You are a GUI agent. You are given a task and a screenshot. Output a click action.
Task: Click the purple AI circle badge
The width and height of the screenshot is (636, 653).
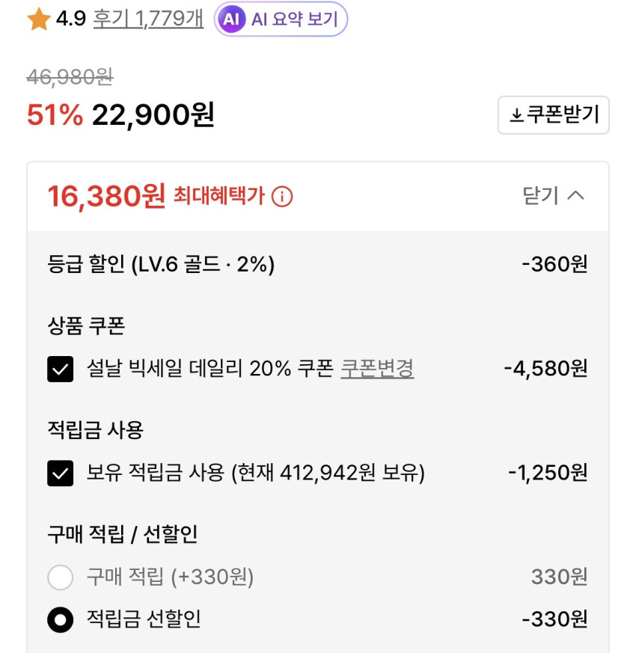(231, 19)
